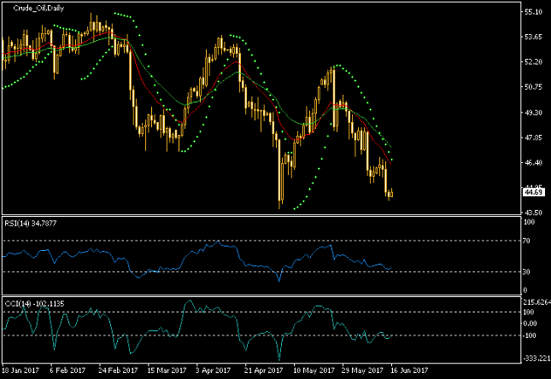Click the 53.65 price axis label
The width and height of the screenshot is (551, 379).
tap(533, 37)
